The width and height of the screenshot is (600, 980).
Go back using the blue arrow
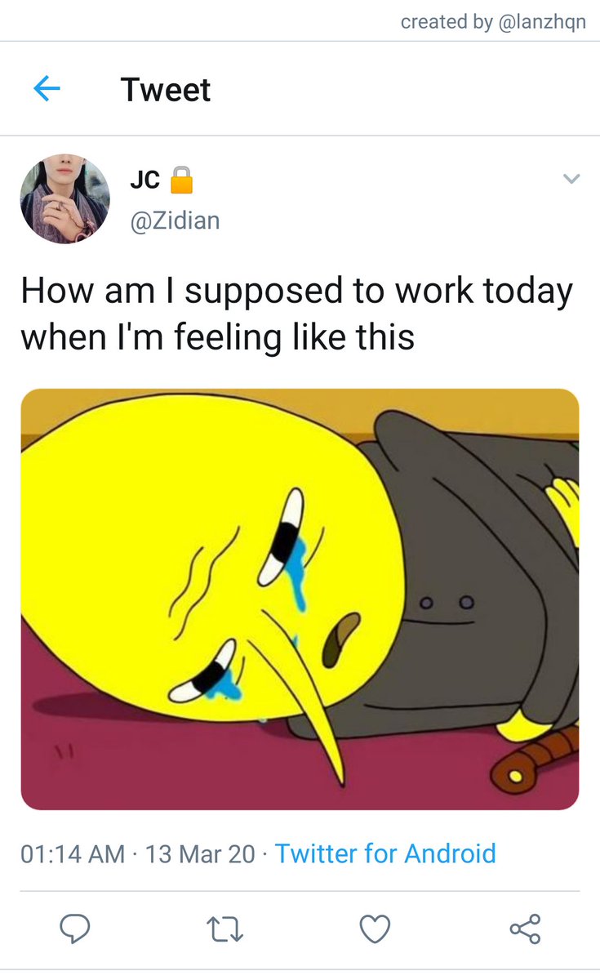point(47,88)
